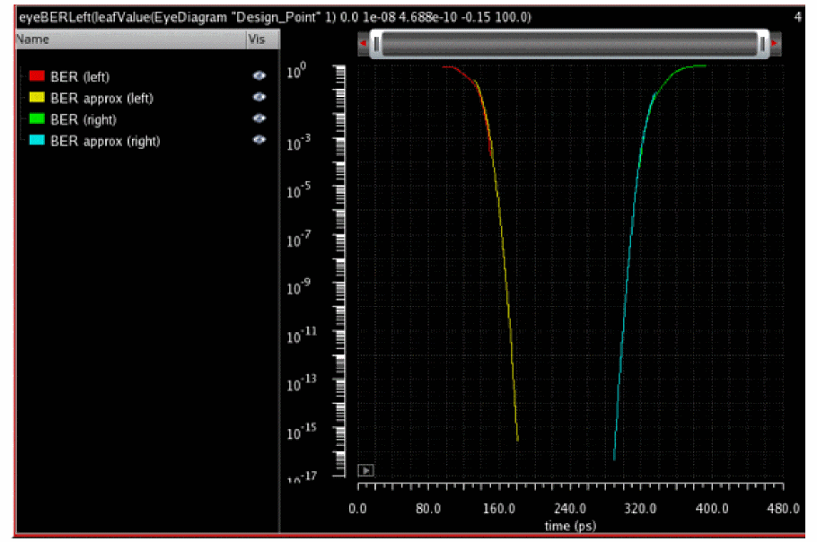
Task: Click the small play arrow box in plot
Action: point(365,469)
